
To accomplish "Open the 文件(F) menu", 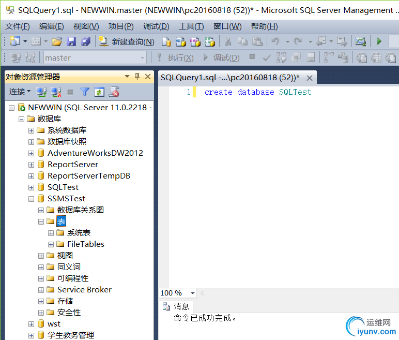I will [18, 26].
